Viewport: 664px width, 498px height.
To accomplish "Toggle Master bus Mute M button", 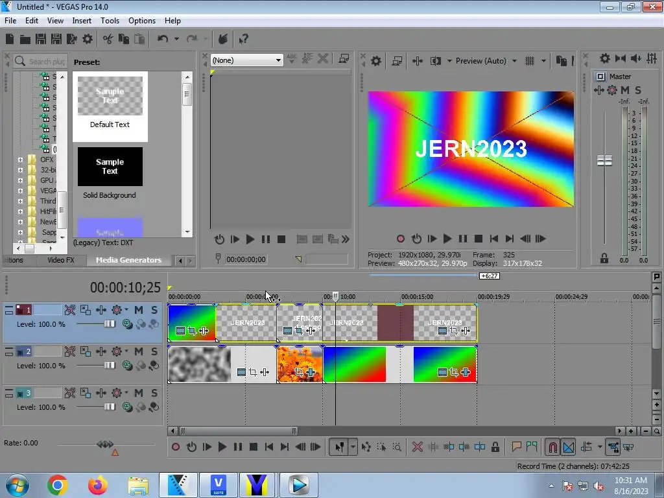I will pos(625,89).
